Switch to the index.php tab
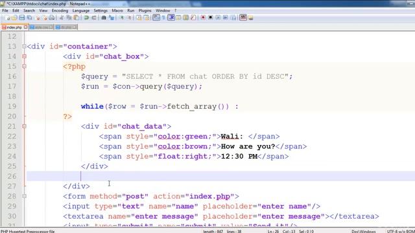The height and width of the screenshot is (233, 415). 14,27
